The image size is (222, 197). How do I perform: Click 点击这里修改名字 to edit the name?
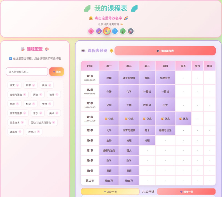(x=108, y=18)
